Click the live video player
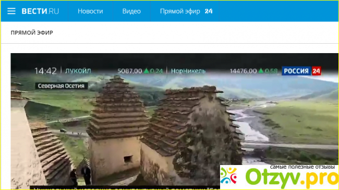Viewport: 339px width, 190px height. pos(175,121)
